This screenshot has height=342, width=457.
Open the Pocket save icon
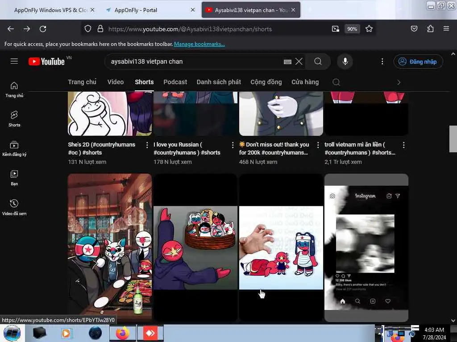point(414,29)
